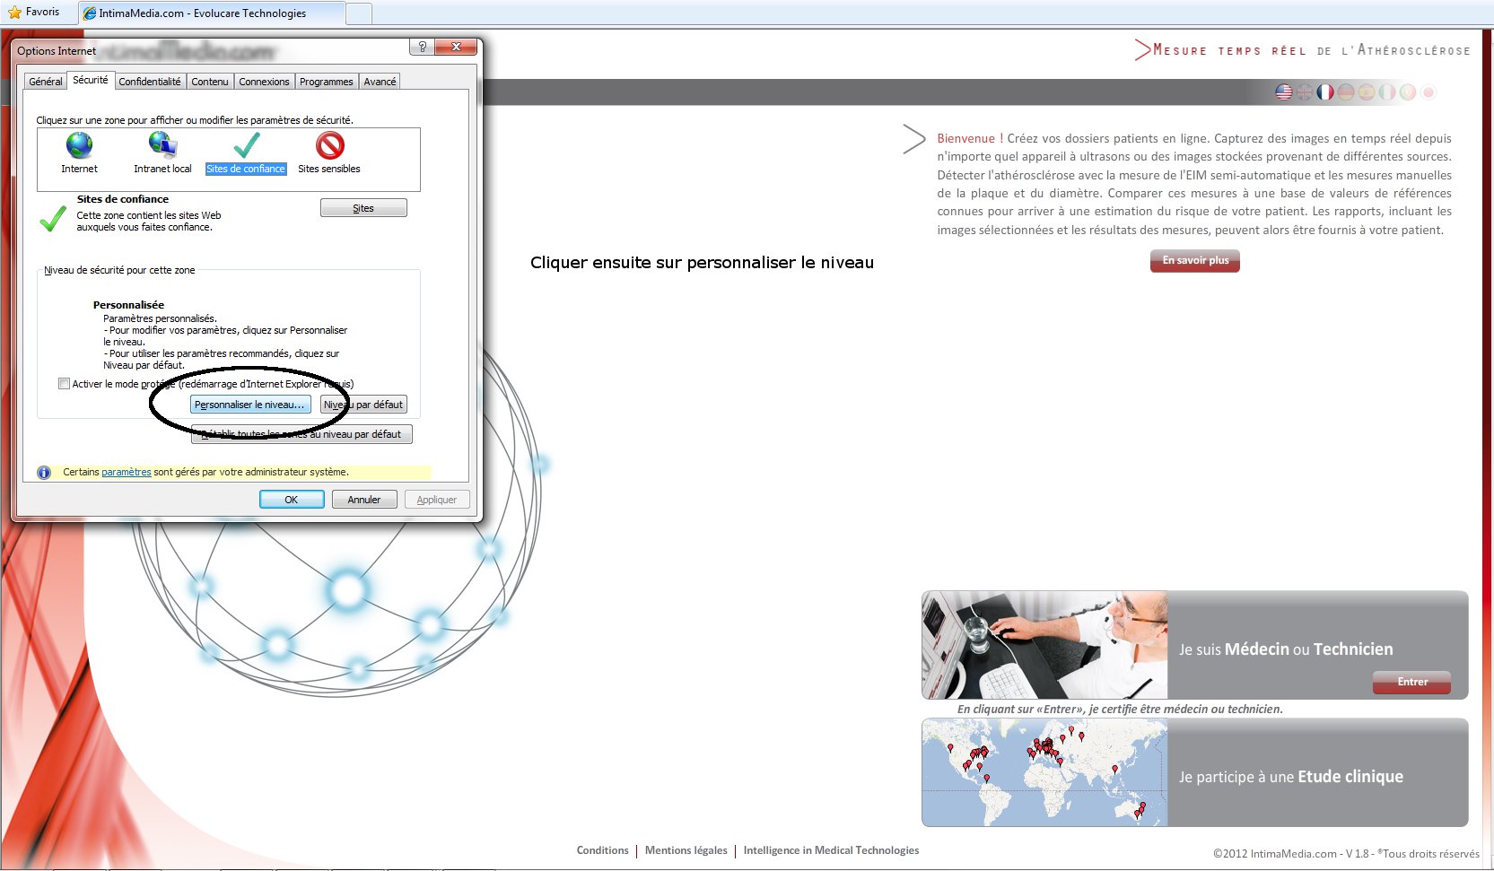Click the German flag language icon
Screen dimensions: 1494x871
pos(1346,91)
